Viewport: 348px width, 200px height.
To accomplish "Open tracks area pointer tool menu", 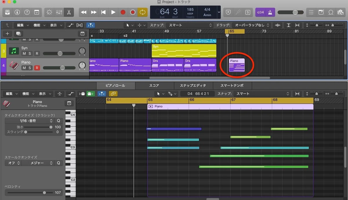I will (x=130, y=25).
